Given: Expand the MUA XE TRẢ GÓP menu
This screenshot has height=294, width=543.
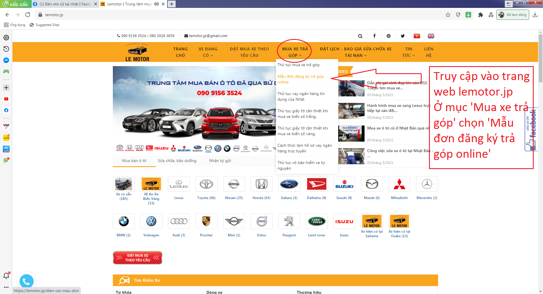Looking at the screenshot, I should 295,52.
